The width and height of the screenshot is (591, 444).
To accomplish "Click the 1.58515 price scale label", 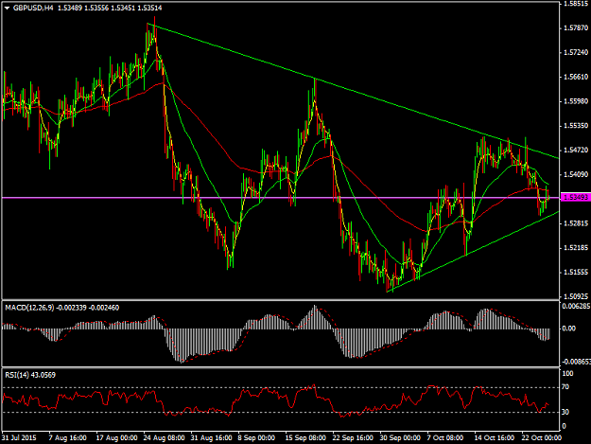I will (576, 4).
